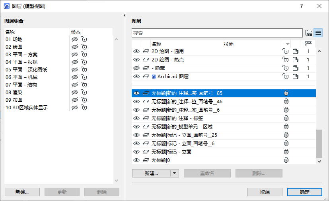The image size is (329, 201).
Task: Click lock status icon of 01 场地 combination
Action: pyautogui.click(x=84, y=39)
